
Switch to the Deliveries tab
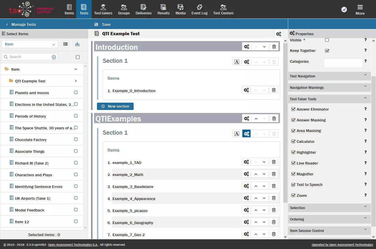(144, 9)
